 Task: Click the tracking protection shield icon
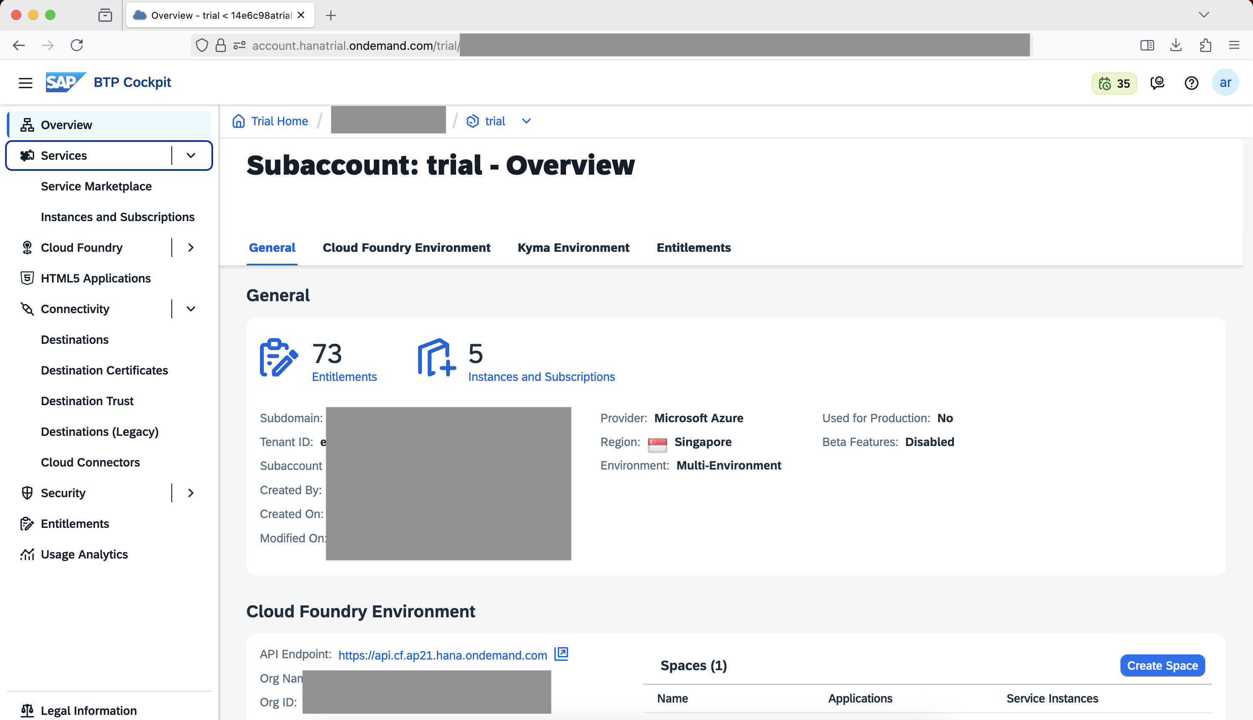tap(202, 46)
